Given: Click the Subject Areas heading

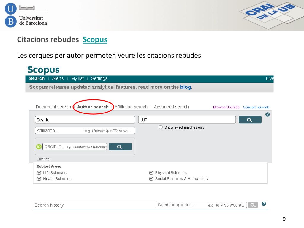Looking at the screenshot, I should [x=49, y=166].
